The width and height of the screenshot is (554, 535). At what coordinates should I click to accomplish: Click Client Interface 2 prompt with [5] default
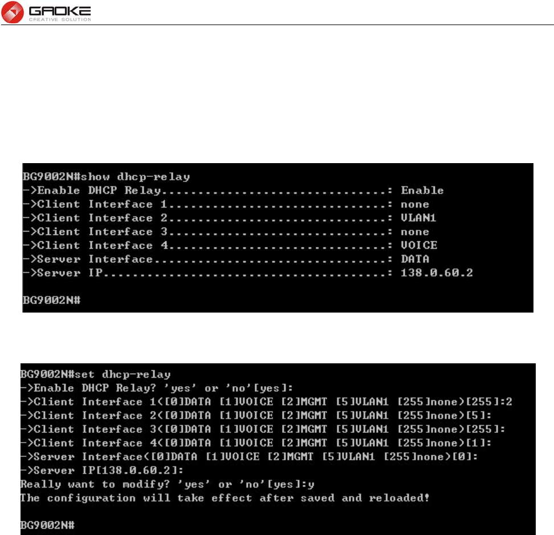pyautogui.click(x=256, y=415)
